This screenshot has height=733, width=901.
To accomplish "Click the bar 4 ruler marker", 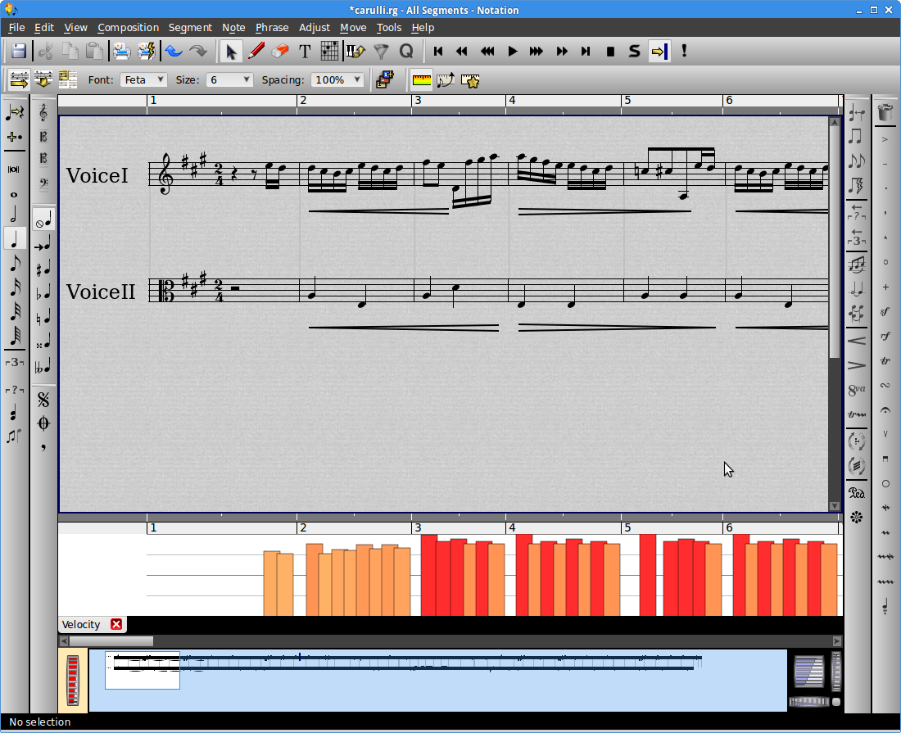I will click(511, 101).
